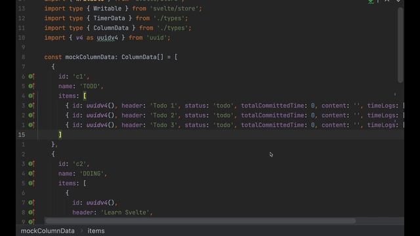Select mockColumnData in the breadcrumb bar

(x=48, y=231)
